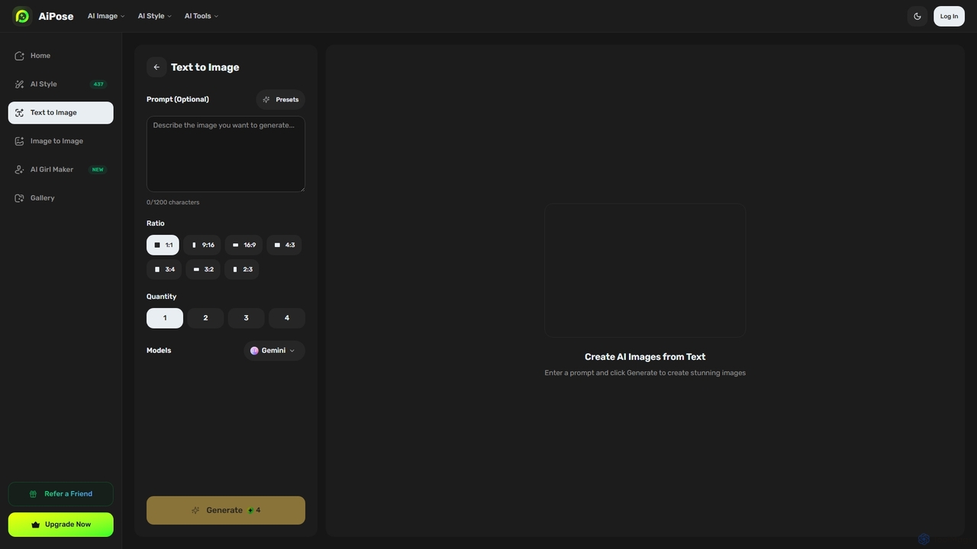The width and height of the screenshot is (977, 549).
Task: Open Text to Image in the sidebar
Action: pos(61,113)
